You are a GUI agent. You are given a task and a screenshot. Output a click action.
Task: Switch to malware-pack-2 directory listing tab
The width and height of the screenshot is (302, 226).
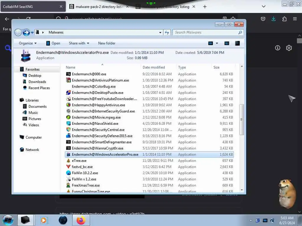pos(99,6)
